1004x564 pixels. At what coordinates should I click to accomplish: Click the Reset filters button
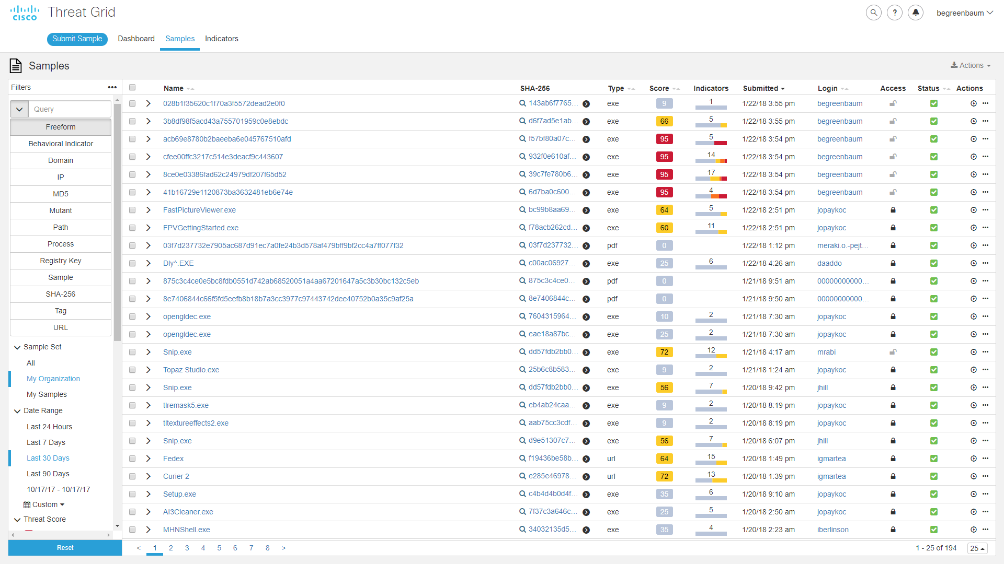tap(65, 548)
